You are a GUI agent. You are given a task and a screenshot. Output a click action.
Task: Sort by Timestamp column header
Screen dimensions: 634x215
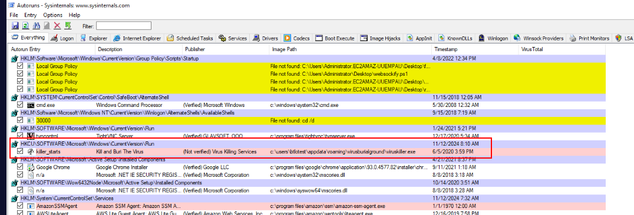coord(475,49)
